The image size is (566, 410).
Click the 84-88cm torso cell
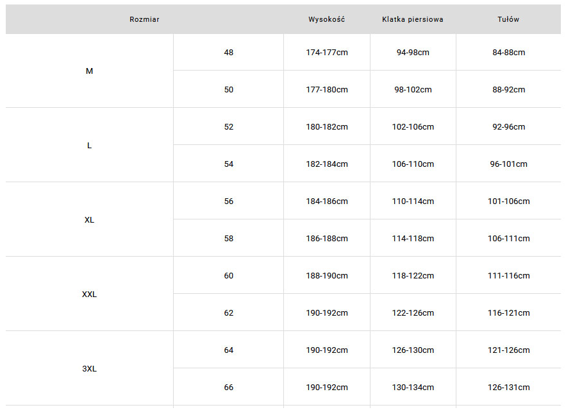[508, 53]
